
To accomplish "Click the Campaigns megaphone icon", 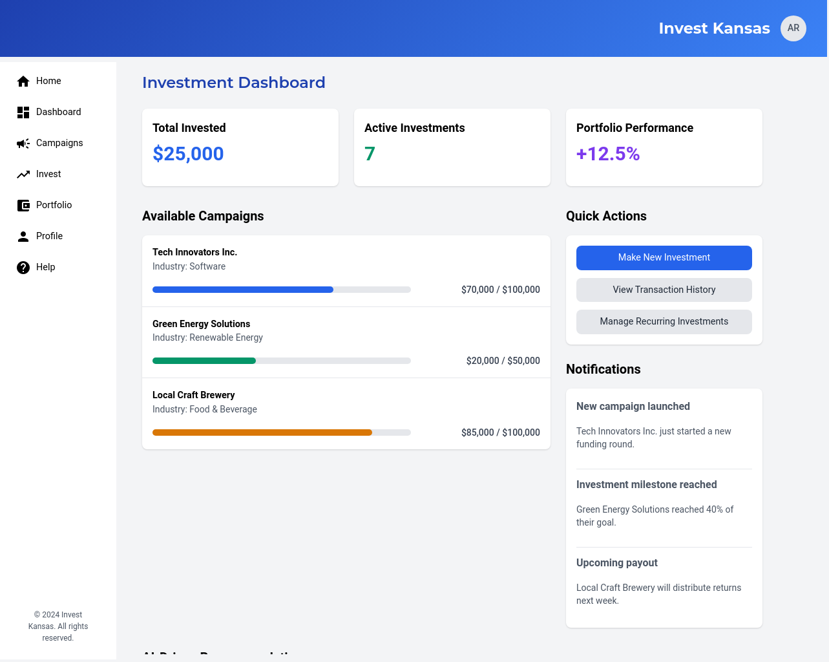I will pos(23,144).
